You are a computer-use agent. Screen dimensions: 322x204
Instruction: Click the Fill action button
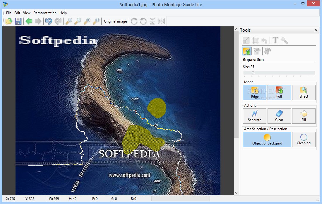click(304, 116)
